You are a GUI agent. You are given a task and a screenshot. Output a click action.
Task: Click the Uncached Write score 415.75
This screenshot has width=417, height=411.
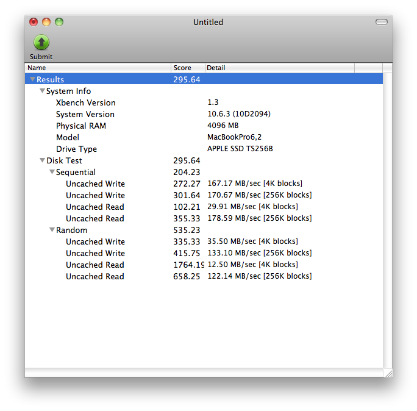187,253
